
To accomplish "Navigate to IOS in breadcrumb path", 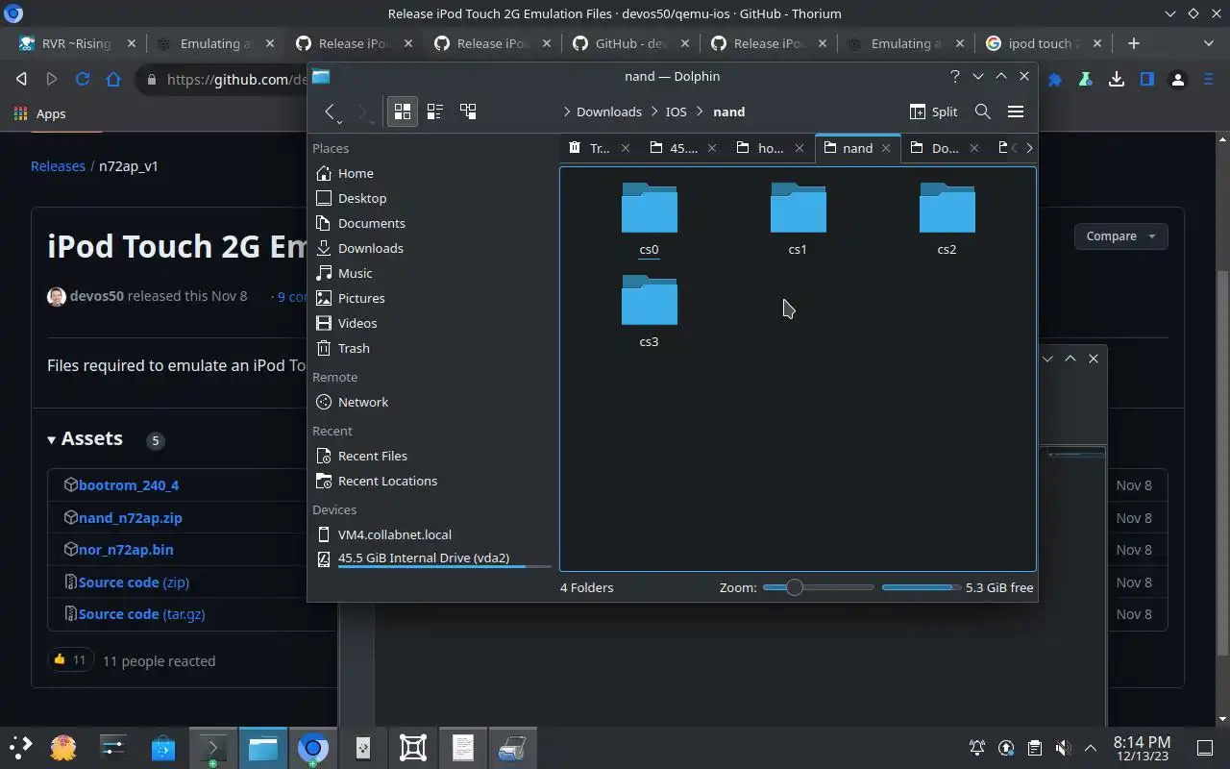I will click(x=676, y=112).
